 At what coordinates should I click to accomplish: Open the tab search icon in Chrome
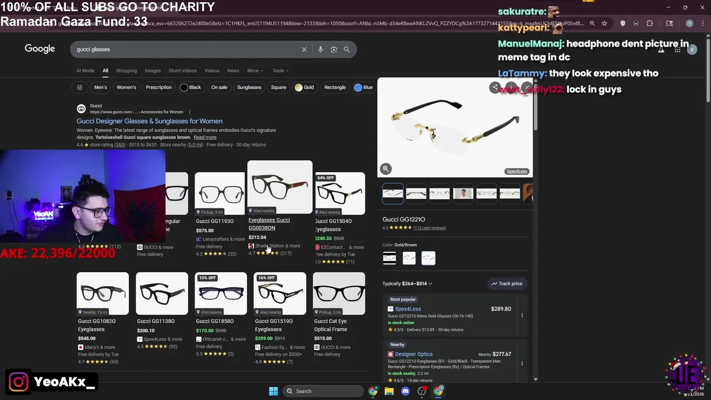(x=669, y=23)
